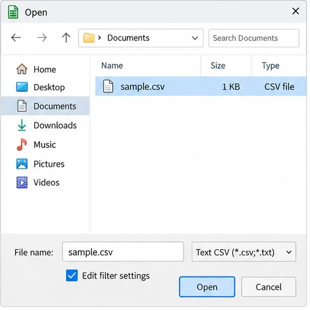Click the sample.csv file icon
Screen dimensions: 310x310
pyautogui.click(x=108, y=86)
